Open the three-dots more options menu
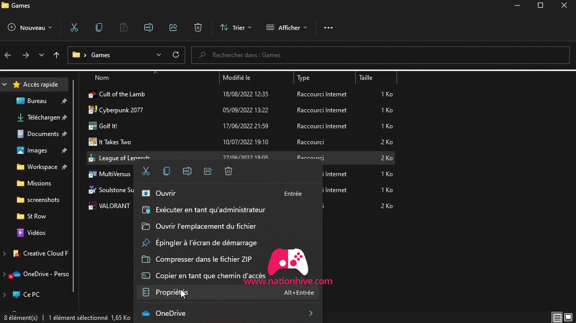The width and height of the screenshot is (576, 323). 328,27
